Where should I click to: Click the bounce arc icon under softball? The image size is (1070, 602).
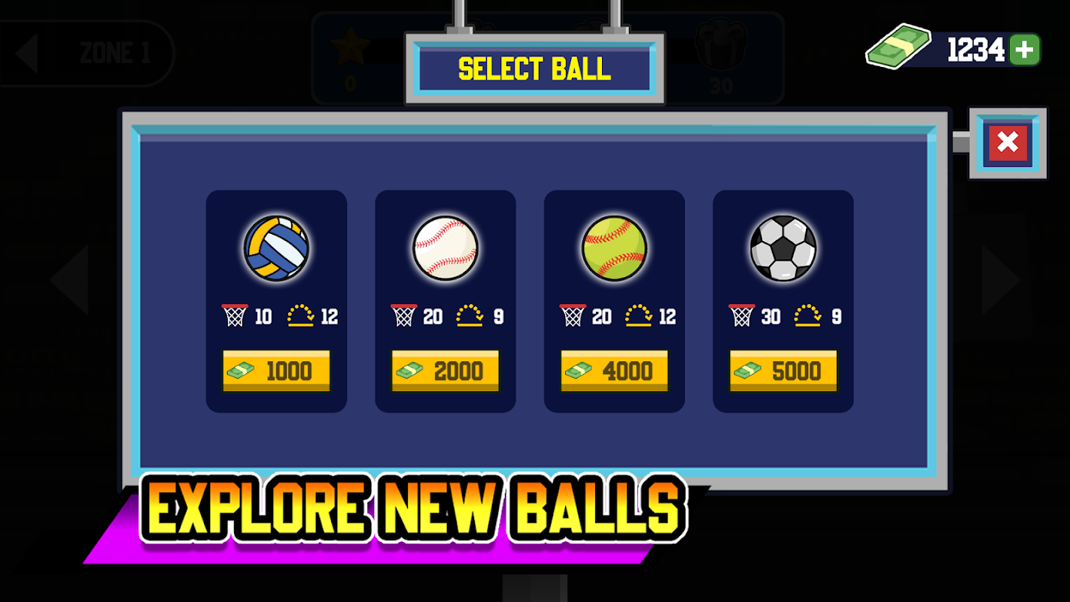(x=638, y=315)
